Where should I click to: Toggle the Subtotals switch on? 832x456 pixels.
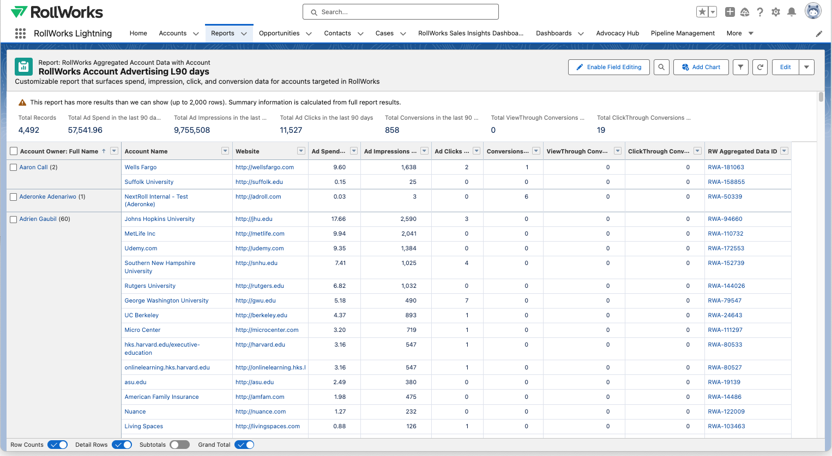click(179, 445)
